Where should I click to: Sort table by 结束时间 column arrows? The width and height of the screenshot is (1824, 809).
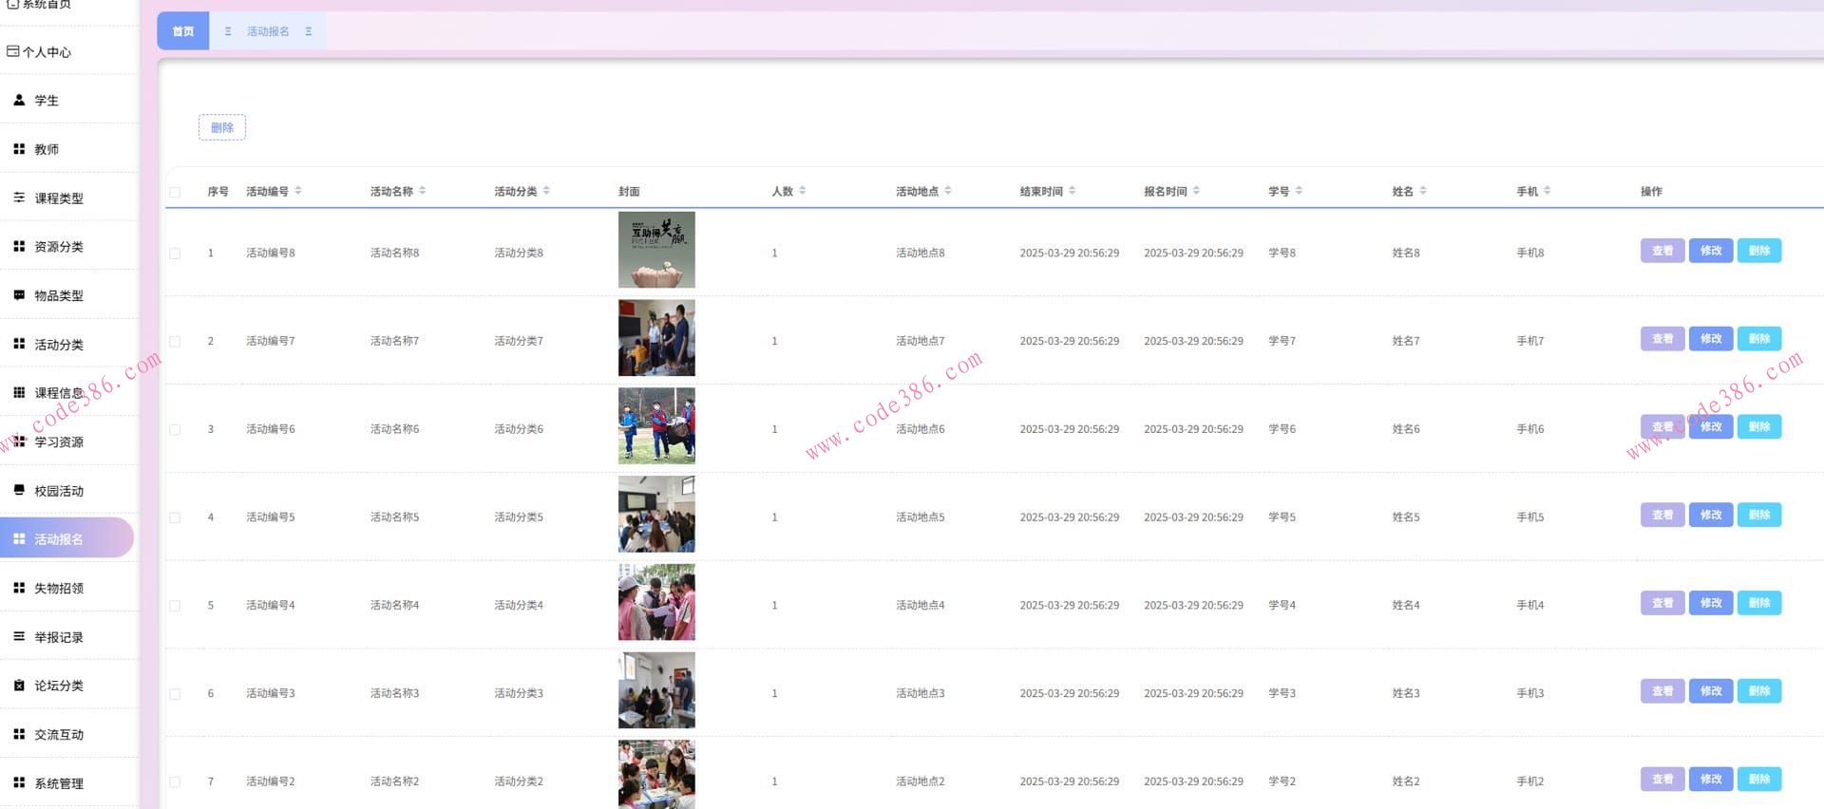(x=1073, y=191)
